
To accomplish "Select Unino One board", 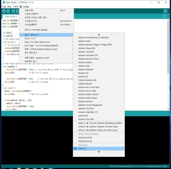I will pos(99,116).
